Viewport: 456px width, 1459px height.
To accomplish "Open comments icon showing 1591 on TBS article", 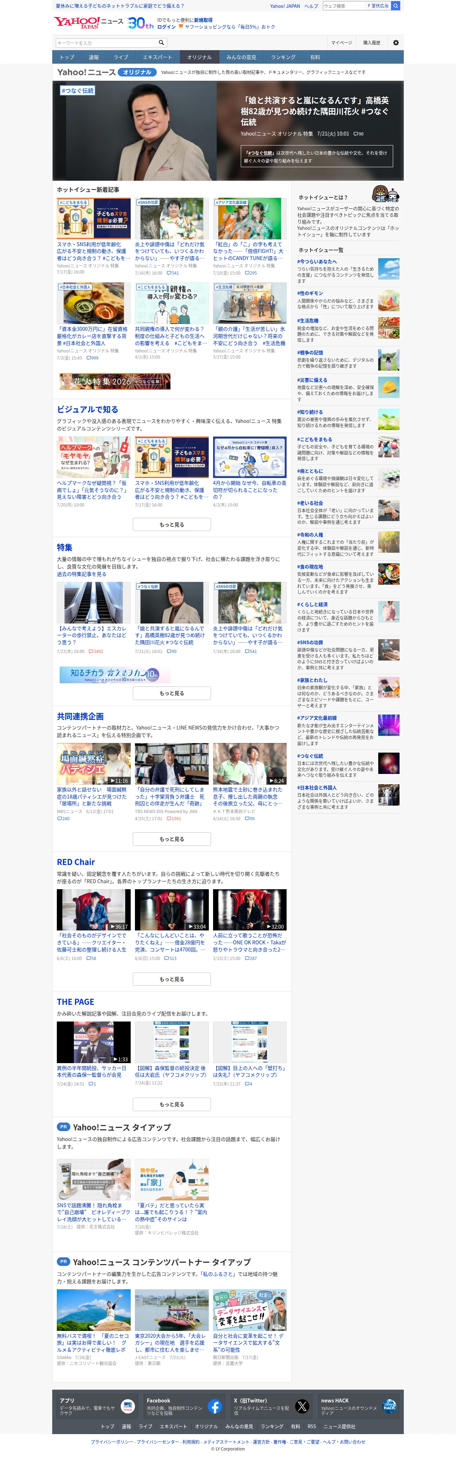I will (169, 818).
